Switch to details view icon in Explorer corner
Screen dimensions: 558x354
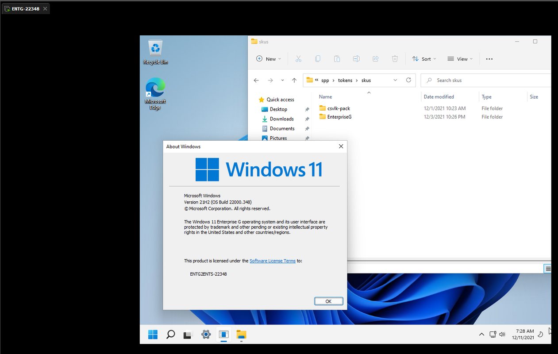pyautogui.click(x=548, y=269)
